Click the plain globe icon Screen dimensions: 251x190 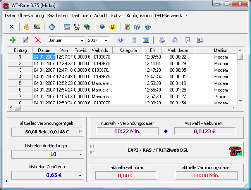pyautogui.click(x=102, y=27)
